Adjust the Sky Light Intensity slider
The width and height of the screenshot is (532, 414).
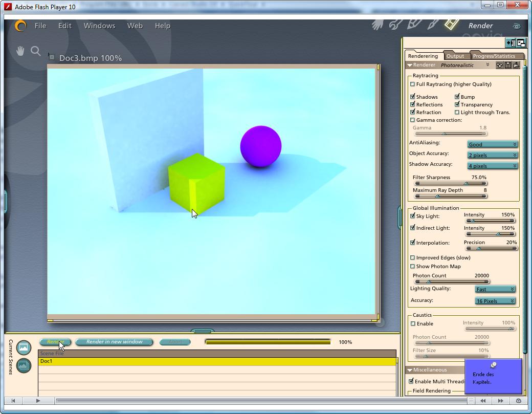click(491, 221)
